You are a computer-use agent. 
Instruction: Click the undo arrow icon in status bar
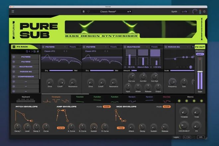tap(185, 137)
